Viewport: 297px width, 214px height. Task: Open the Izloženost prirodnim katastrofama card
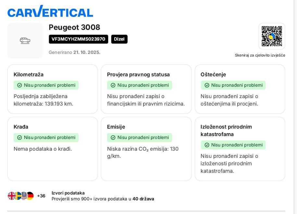pos(240,149)
